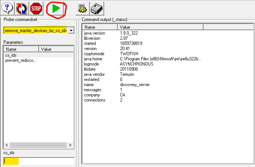The image size is (255, 167).
Task: Click the parameters horizontal scrollbar
Action: click(x=36, y=145)
